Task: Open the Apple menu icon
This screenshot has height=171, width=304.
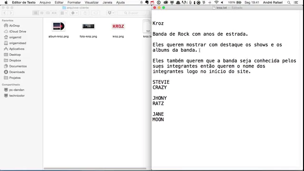Action: coord(6,2)
